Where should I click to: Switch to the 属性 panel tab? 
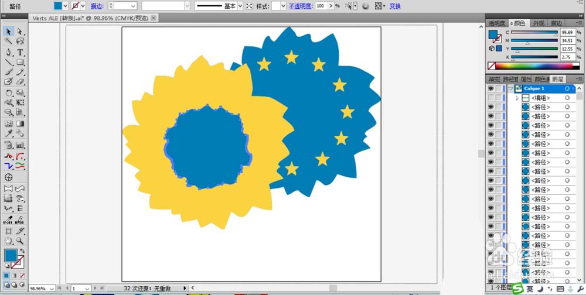point(526,79)
